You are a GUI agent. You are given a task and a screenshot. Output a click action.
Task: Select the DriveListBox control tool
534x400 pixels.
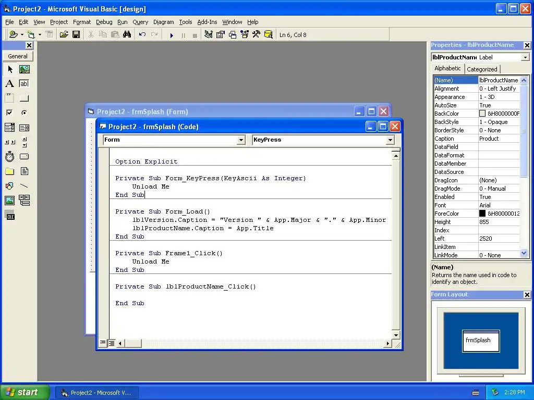[24, 156]
